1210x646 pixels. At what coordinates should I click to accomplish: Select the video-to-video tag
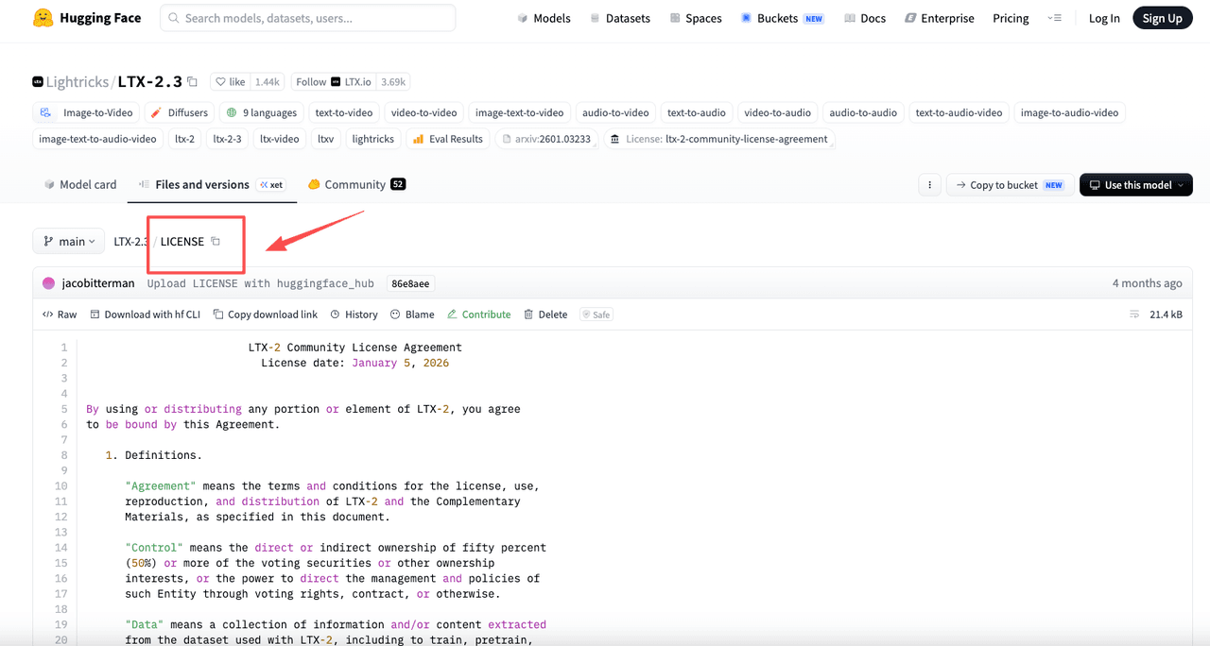pos(423,112)
